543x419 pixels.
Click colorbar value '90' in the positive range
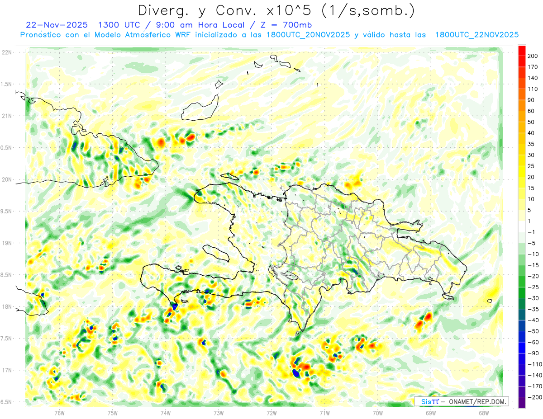pyautogui.click(x=531, y=100)
